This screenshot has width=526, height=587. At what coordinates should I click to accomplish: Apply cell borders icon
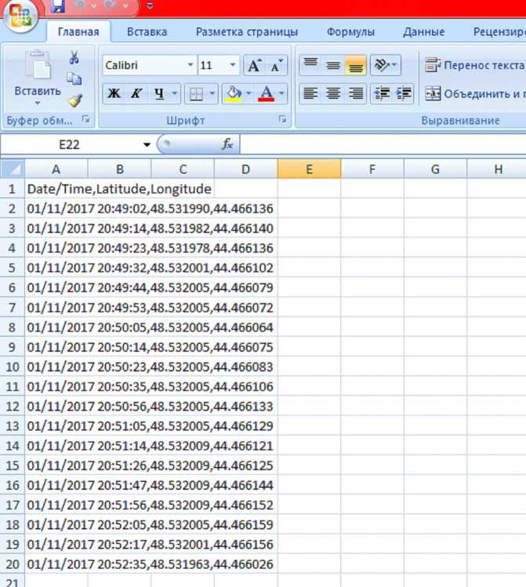click(196, 93)
